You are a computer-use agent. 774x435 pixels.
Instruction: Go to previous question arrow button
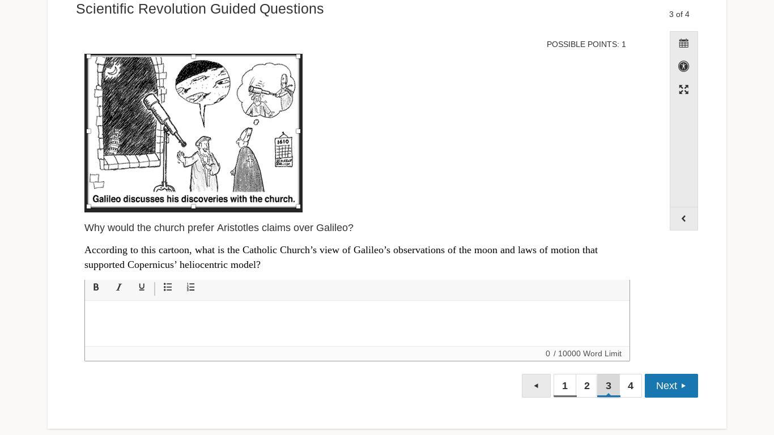tap(536, 386)
